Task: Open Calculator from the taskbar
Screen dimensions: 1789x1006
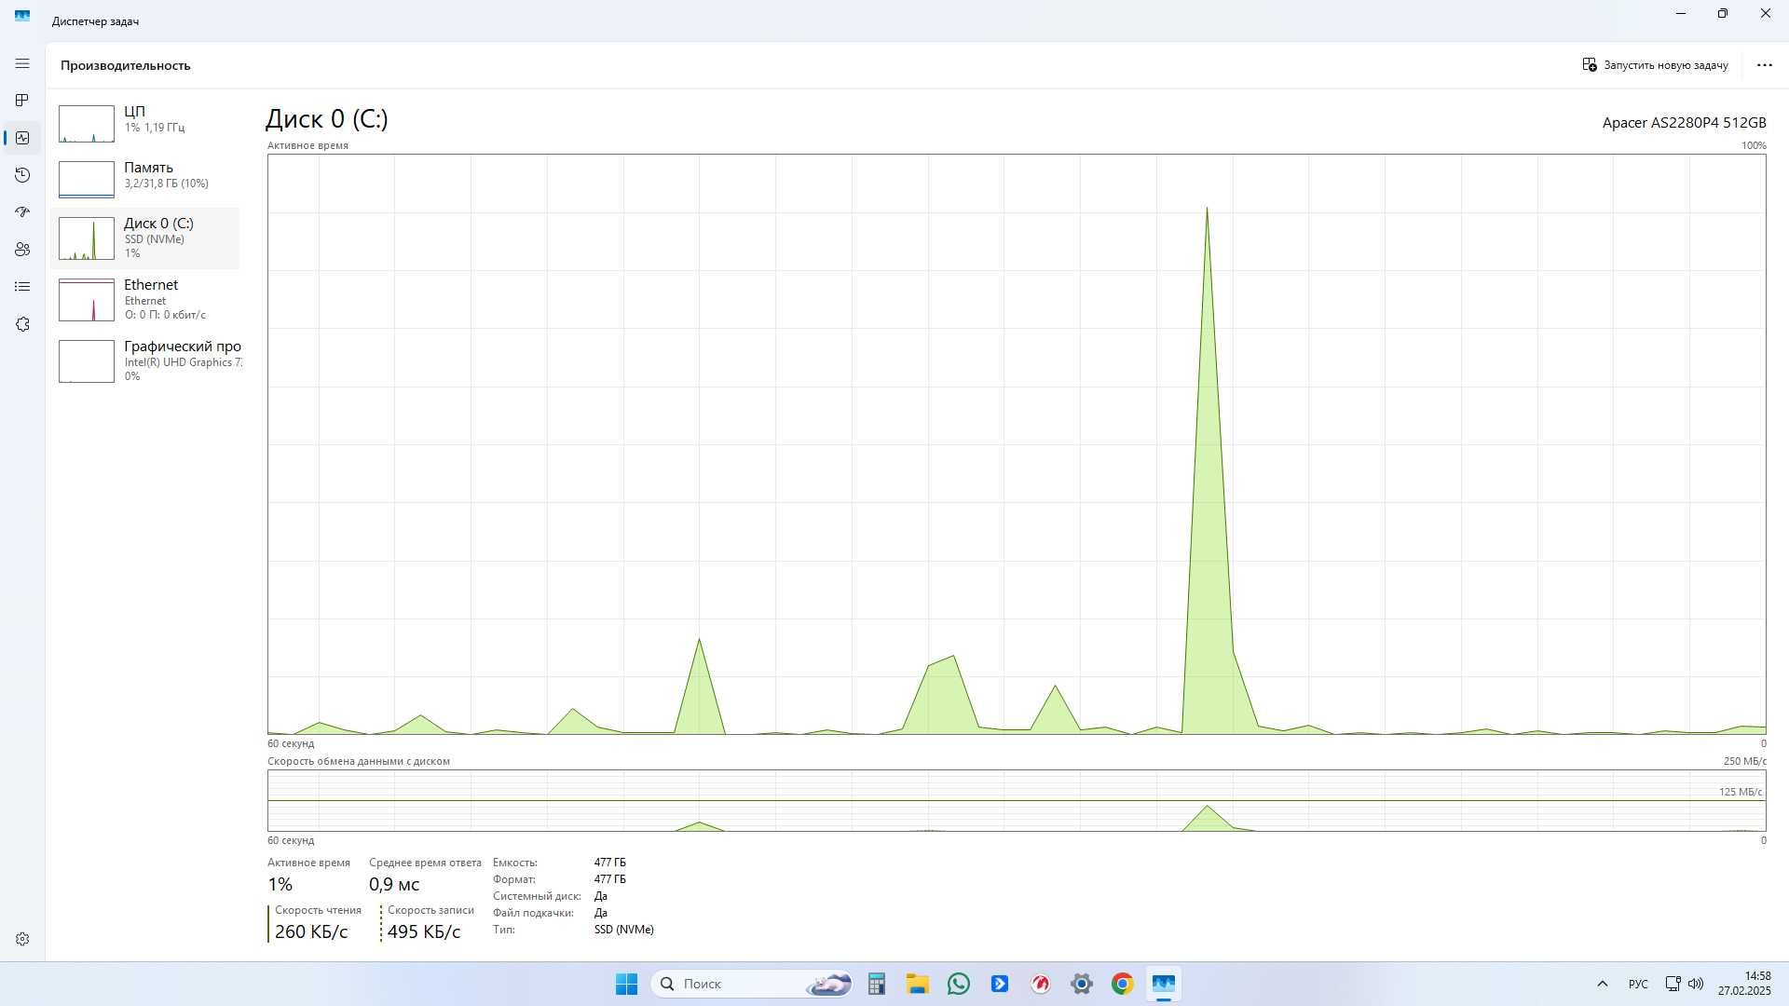Action: point(876,984)
